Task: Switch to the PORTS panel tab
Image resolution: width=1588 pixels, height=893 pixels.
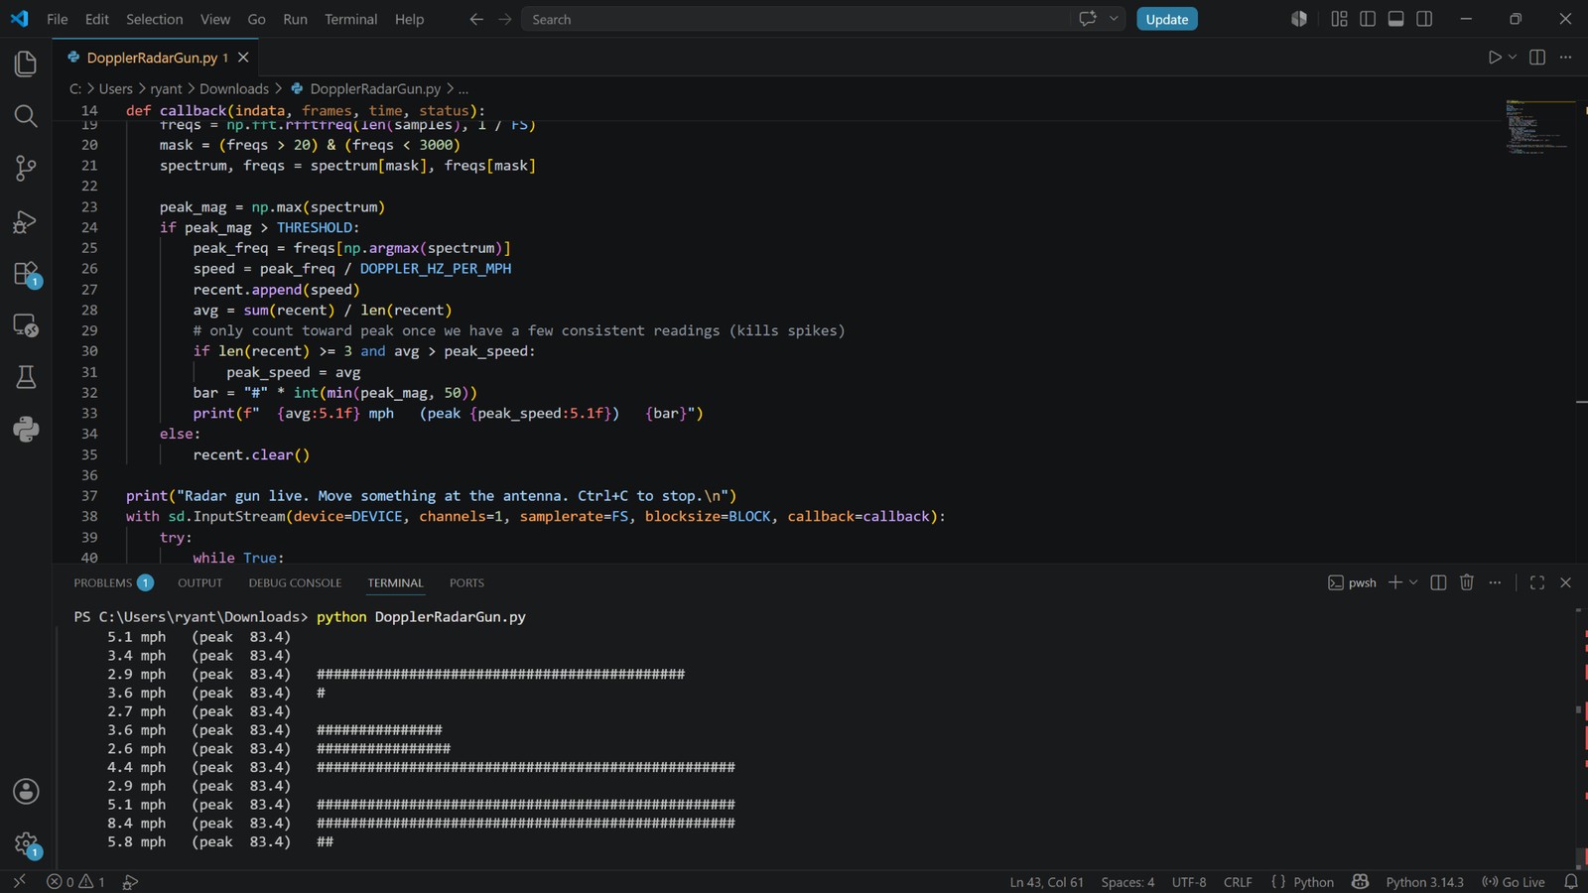Action: tap(466, 582)
